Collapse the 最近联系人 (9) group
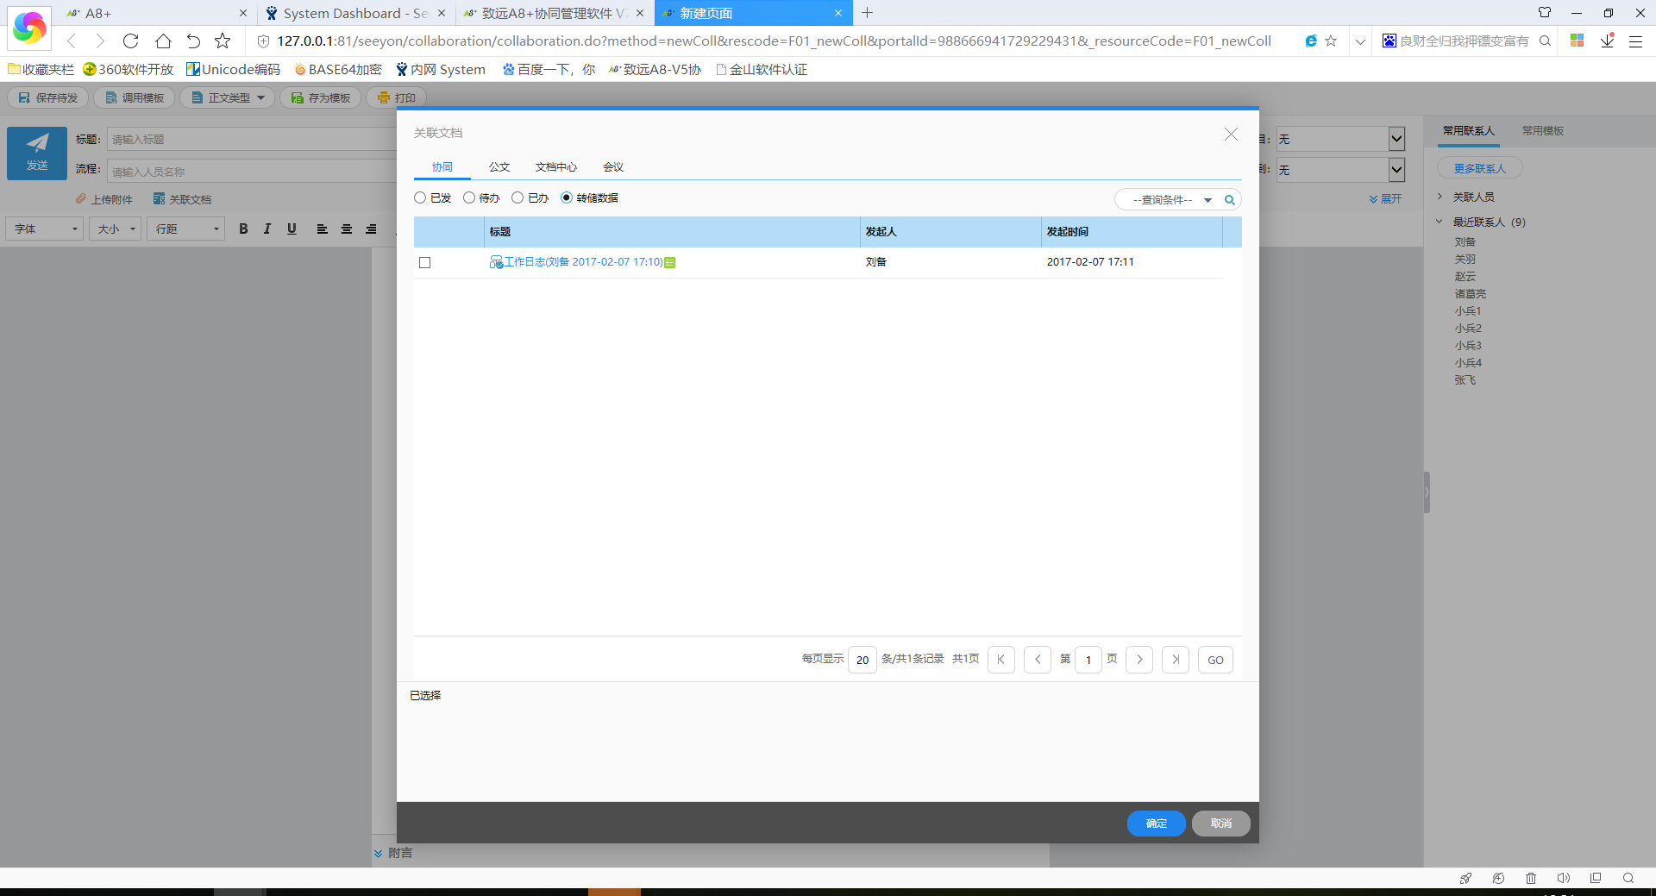Image resolution: width=1656 pixels, height=896 pixels. coord(1440,222)
